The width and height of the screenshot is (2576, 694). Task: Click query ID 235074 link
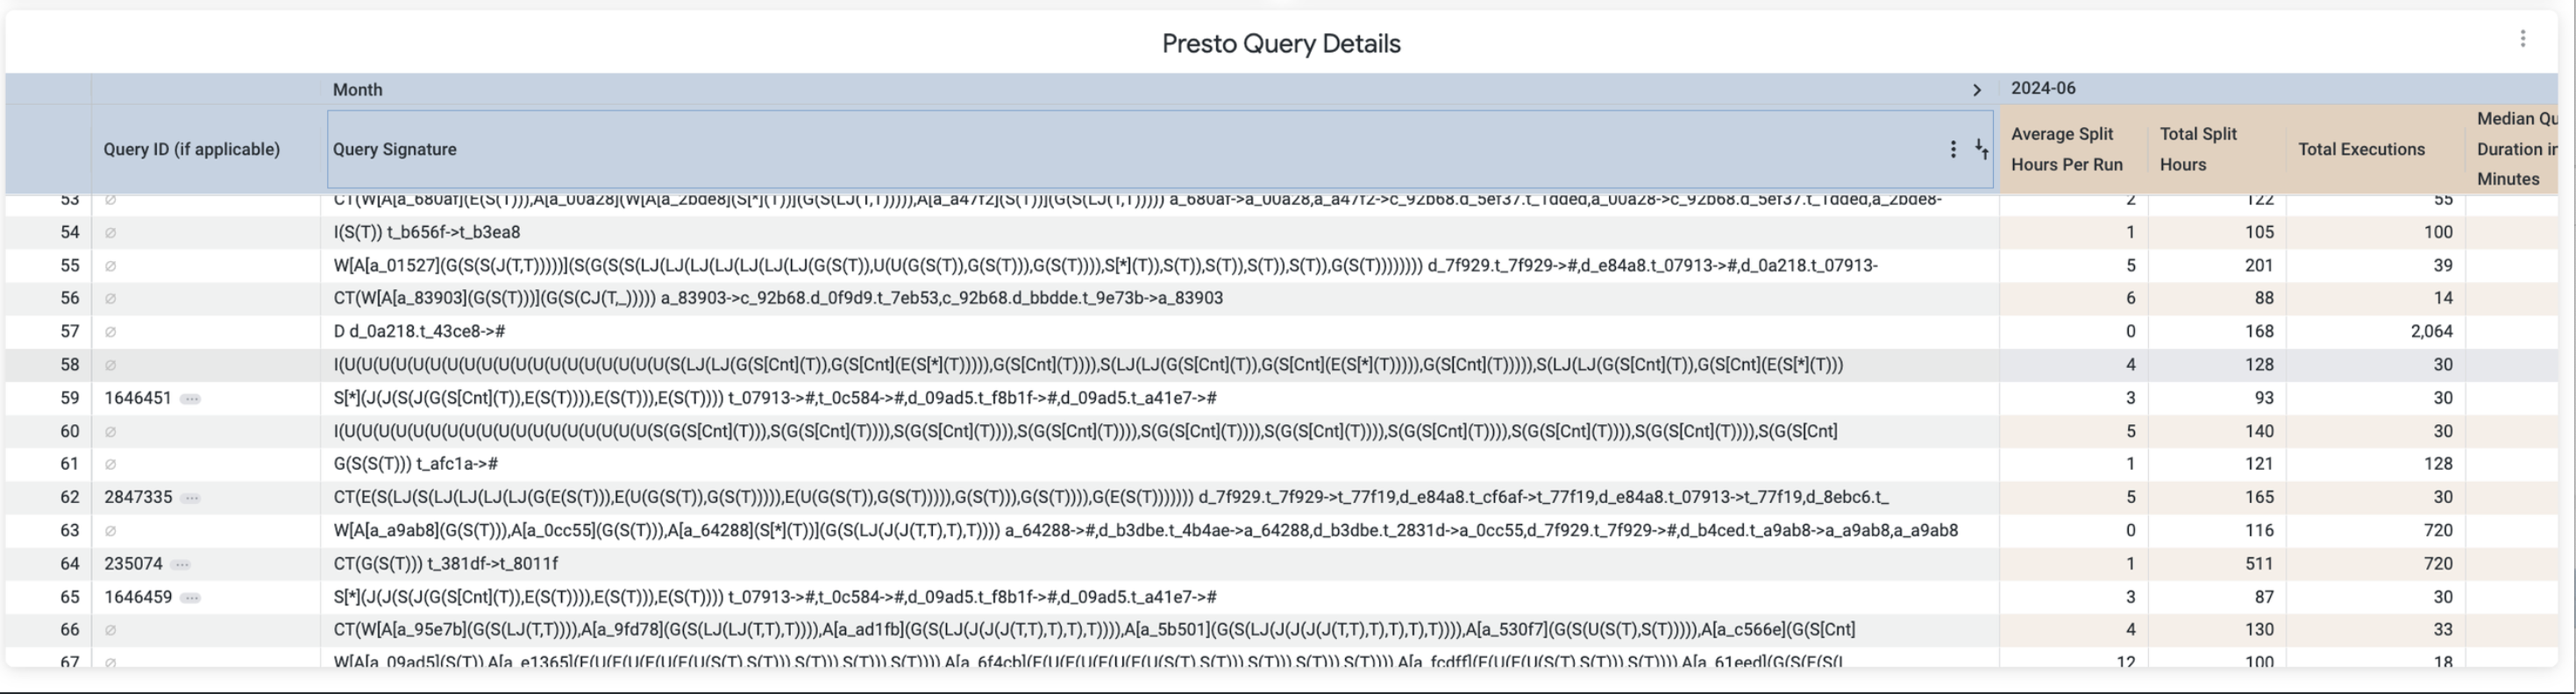click(x=133, y=564)
